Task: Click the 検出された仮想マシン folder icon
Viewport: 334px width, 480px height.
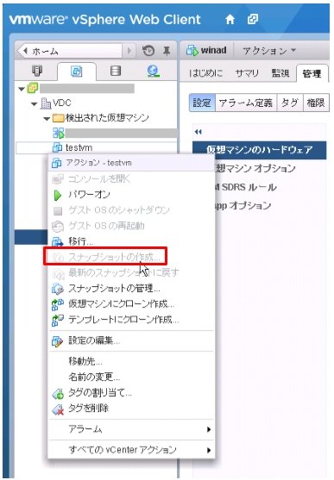Action: tap(59, 118)
